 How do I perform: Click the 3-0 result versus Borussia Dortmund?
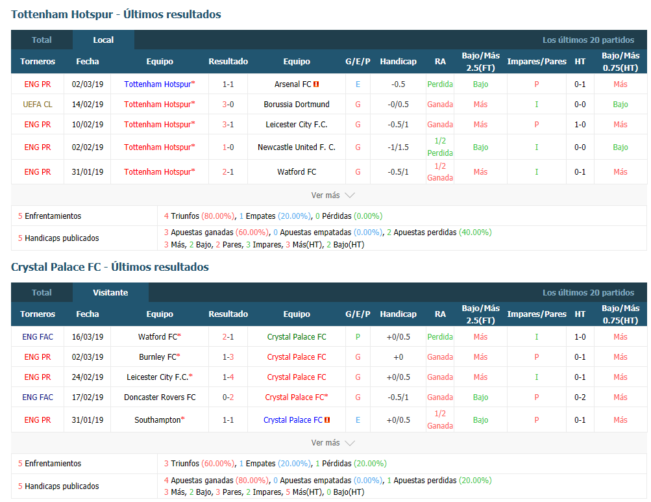(x=228, y=105)
